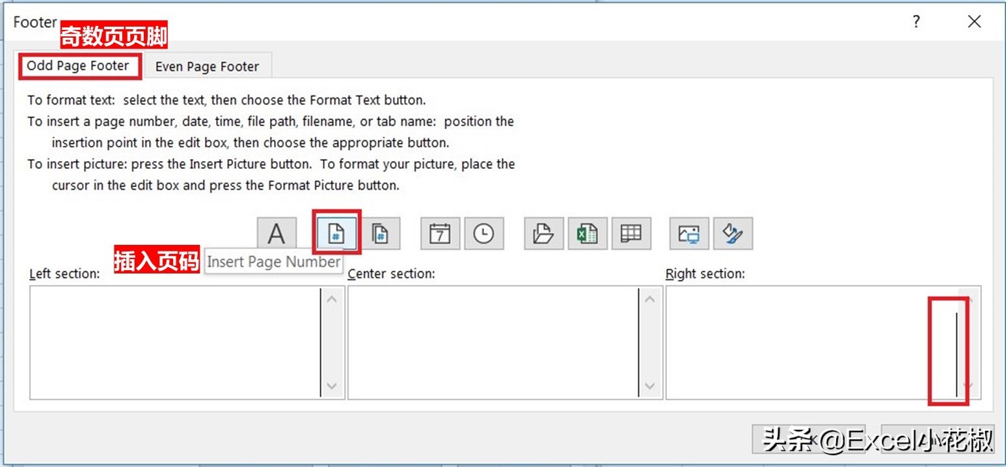Insert the current date using the calendar icon

tap(440, 233)
